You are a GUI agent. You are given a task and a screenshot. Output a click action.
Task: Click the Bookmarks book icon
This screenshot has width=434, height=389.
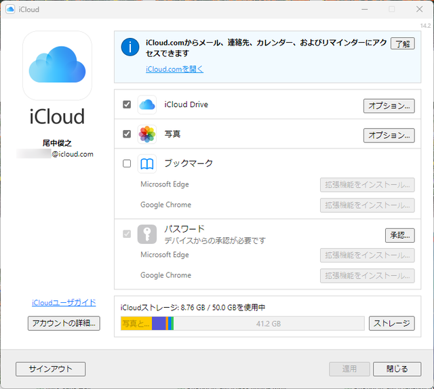(x=147, y=164)
